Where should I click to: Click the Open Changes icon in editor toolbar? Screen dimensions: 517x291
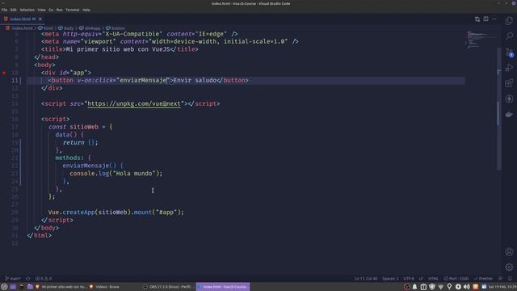477,19
